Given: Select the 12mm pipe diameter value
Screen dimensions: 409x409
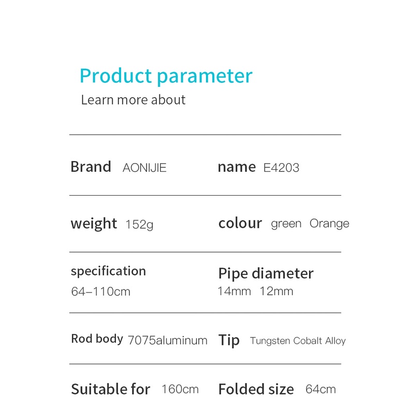Looking at the screenshot, I should pos(276,291).
